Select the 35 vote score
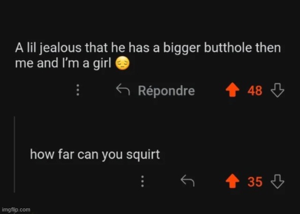Screen dimensions: 300x214 255,182
